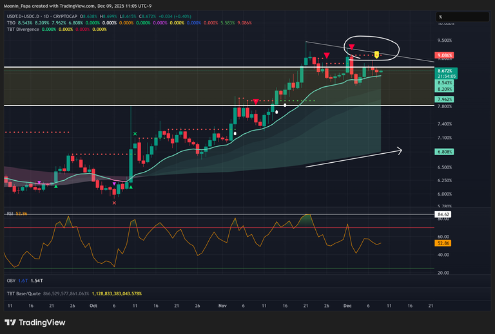Click the TradingView logo at bottom left
The height and width of the screenshot is (334, 495).
[x=31, y=322]
